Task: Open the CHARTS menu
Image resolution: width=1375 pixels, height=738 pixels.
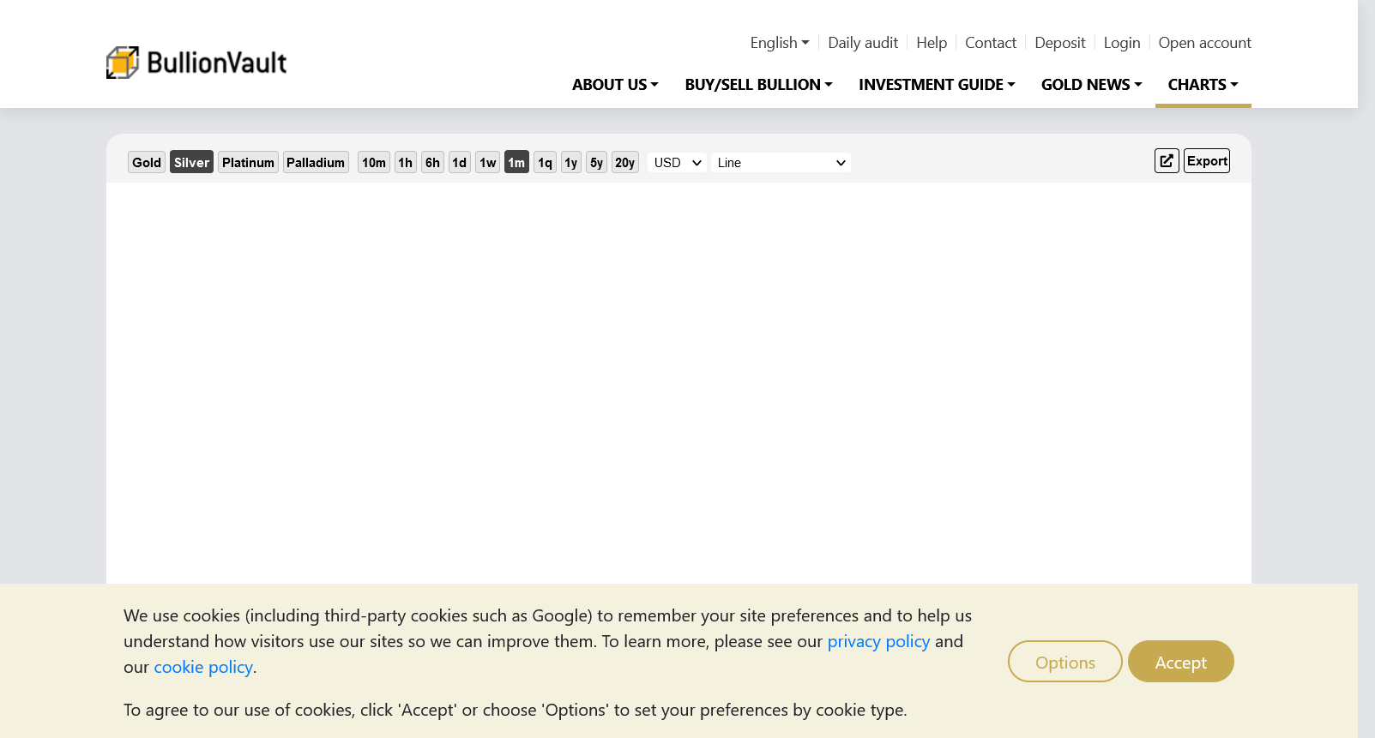Action: click(x=1203, y=85)
